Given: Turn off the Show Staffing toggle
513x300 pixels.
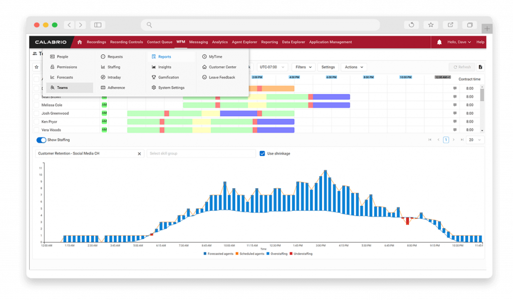Looking at the screenshot, I should coord(41,140).
